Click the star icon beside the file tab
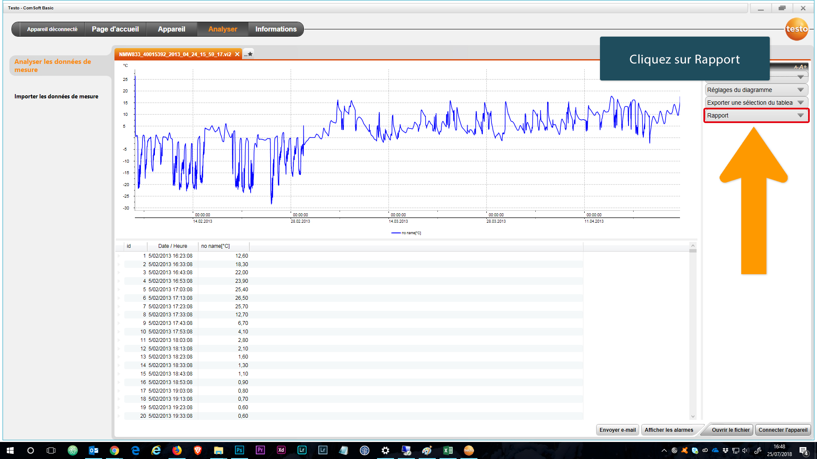The image size is (817, 459). [250, 54]
